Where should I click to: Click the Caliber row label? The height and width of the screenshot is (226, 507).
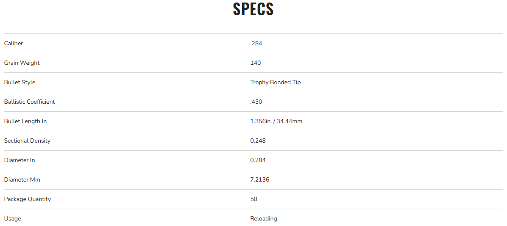coord(14,43)
